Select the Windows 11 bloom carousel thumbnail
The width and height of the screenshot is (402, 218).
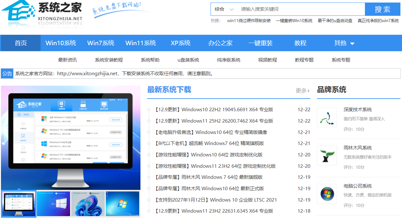[x=88, y=204]
